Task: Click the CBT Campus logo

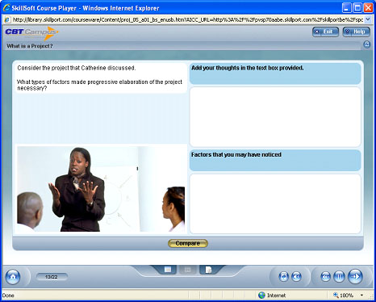Action: click(x=31, y=32)
